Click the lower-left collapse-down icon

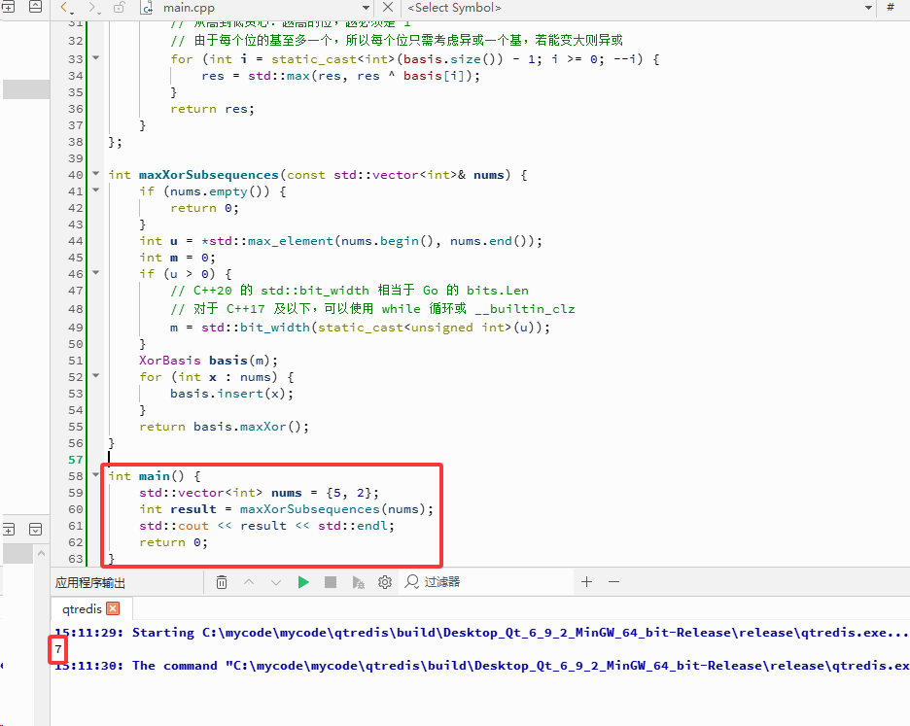click(x=35, y=530)
